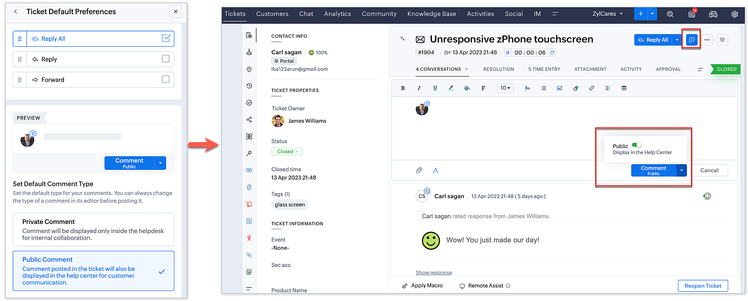The image size is (748, 301).
Task: Click the back arrow in Ticket Default Preferences
Action: pyautogui.click(x=16, y=12)
